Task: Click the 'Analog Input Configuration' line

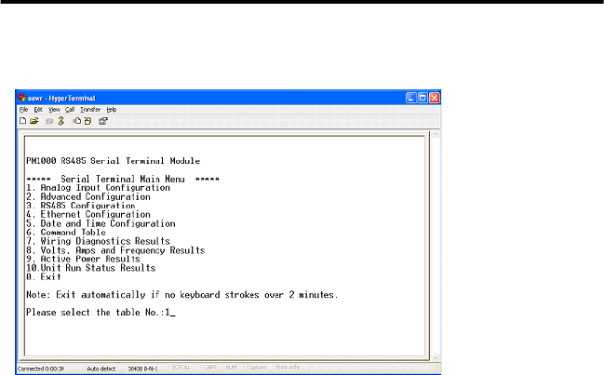Action: [98, 188]
